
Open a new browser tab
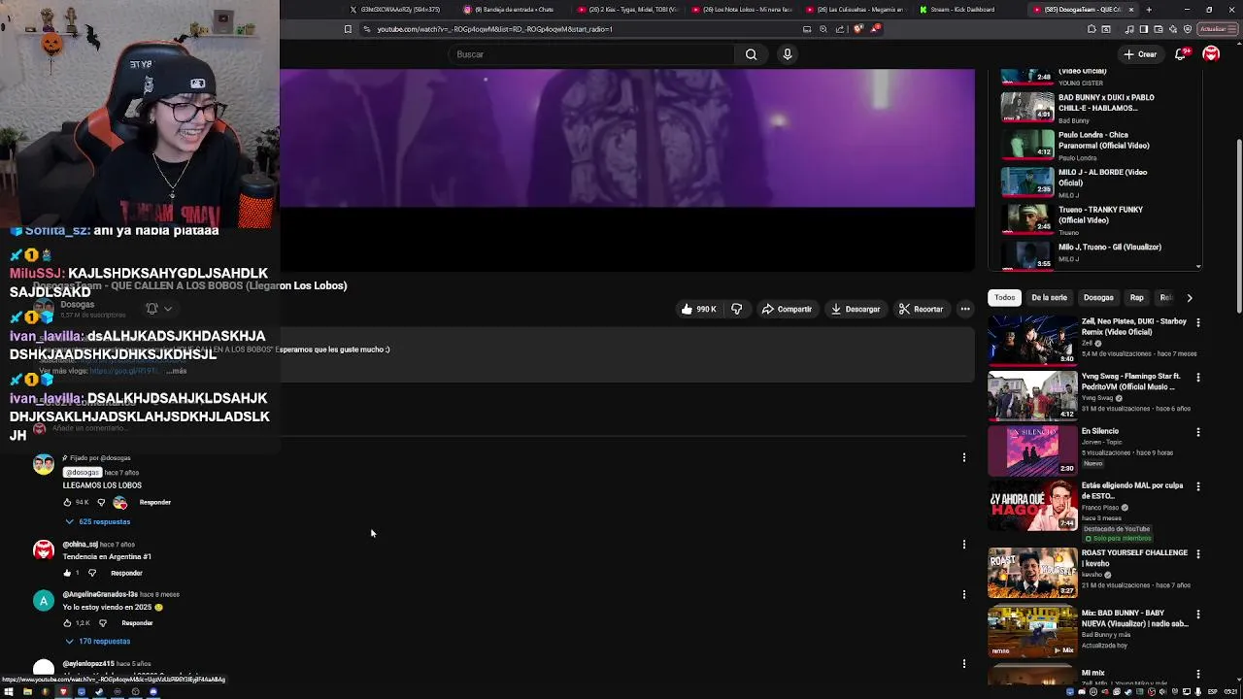(x=1149, y=10)
